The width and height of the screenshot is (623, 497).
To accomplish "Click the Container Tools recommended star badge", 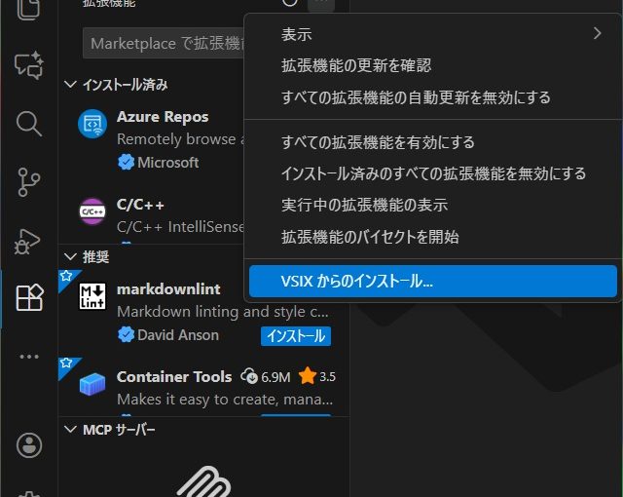I will coord(66,363).
